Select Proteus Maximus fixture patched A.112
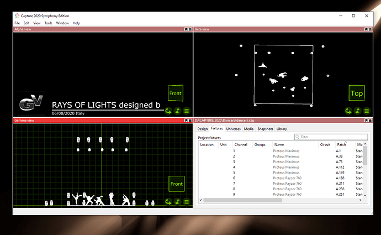Viewport: 381px width, 235px height. coord(281,167)
